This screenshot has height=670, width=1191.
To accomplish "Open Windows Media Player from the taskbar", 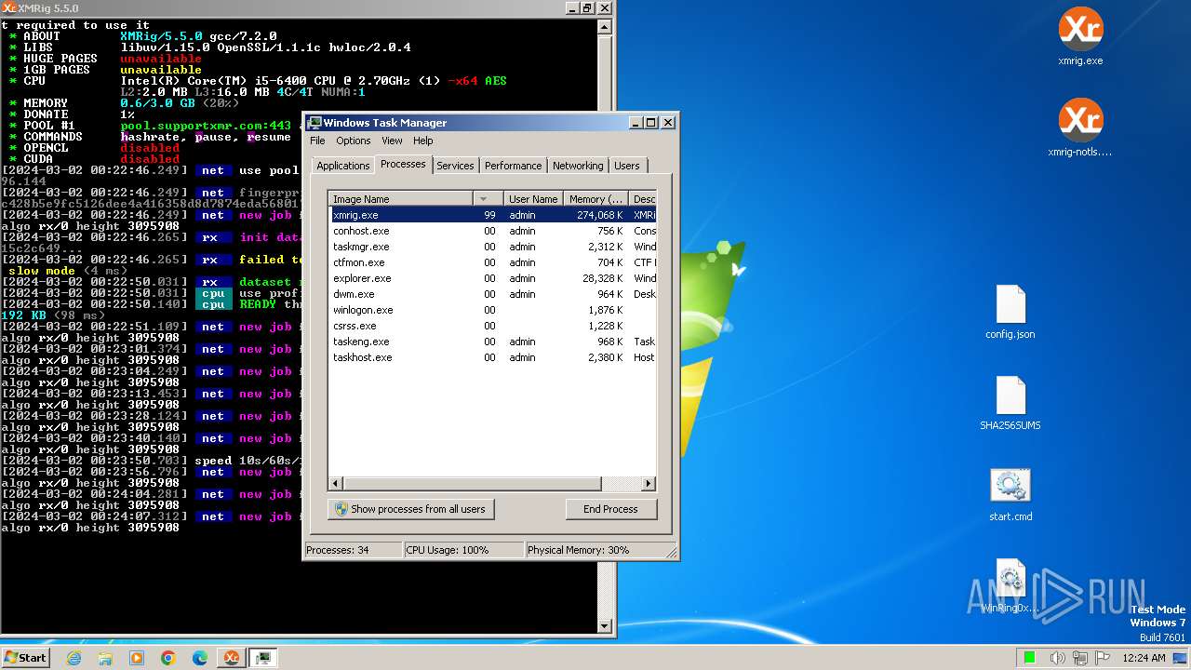I will (137, 658).
